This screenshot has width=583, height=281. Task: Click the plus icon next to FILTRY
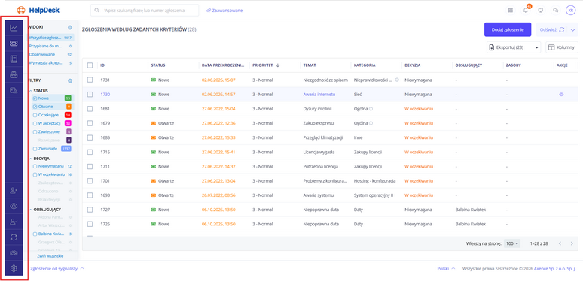click(x=70, y=80)
